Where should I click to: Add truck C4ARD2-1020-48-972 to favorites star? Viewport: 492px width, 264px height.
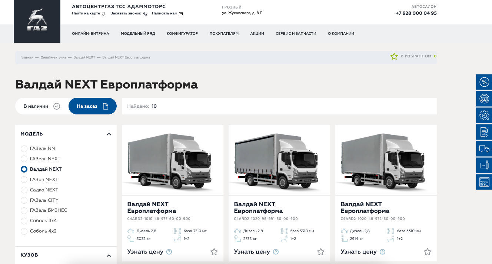coord(428,252)
